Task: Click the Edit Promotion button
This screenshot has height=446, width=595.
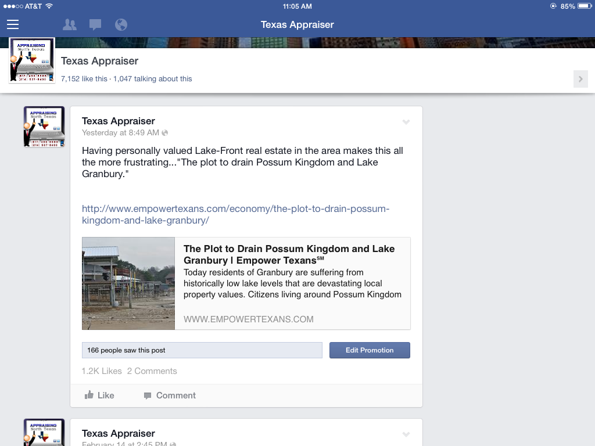Action: pyautogui.click(x=370, y=350)
